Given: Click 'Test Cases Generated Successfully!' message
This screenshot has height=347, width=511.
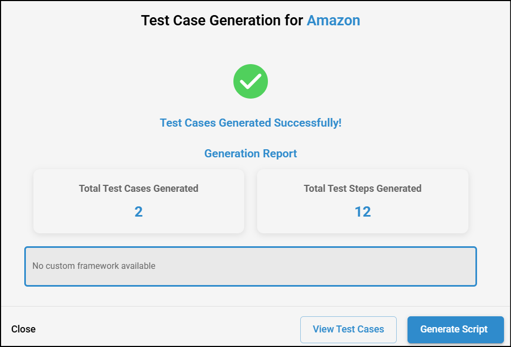Looking at the screenshot, I should click(x=251, y=123).
